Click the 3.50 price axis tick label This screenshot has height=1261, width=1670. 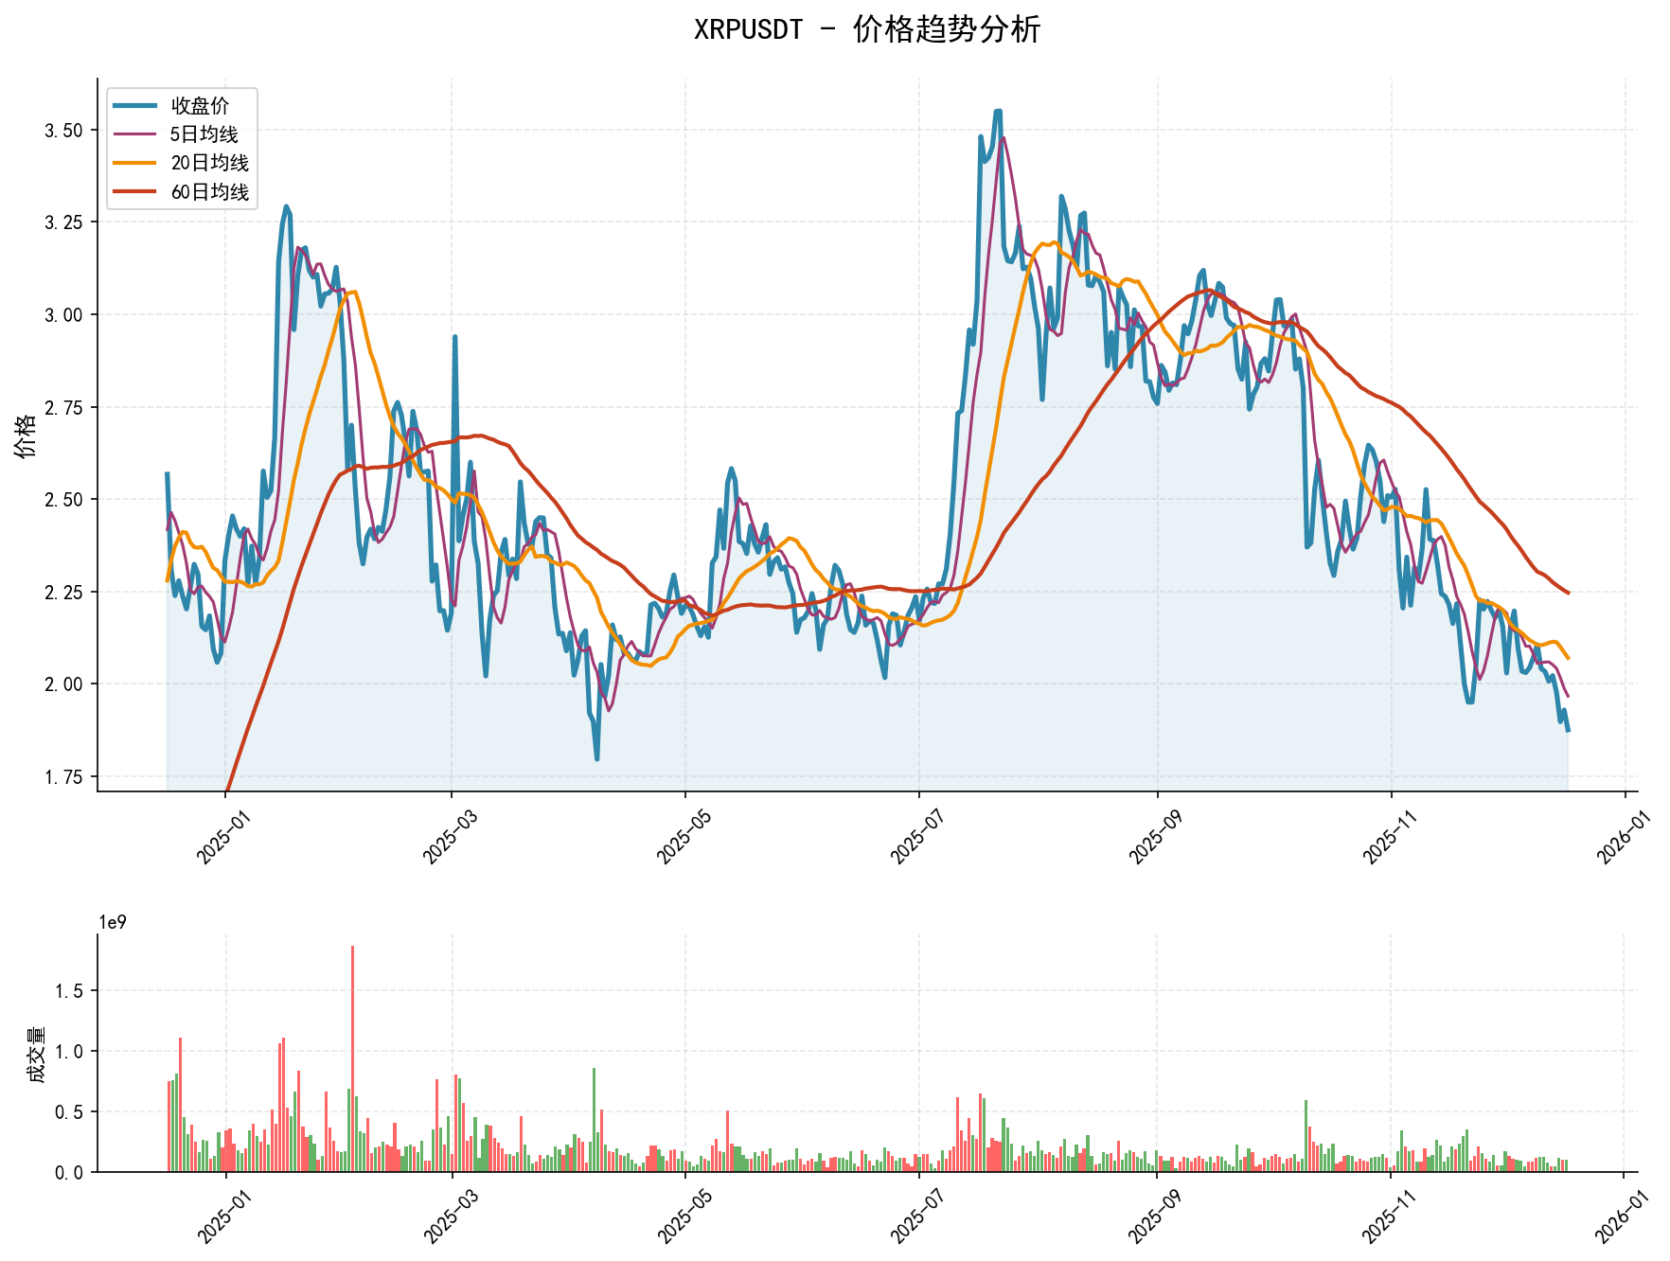point(63,131)
